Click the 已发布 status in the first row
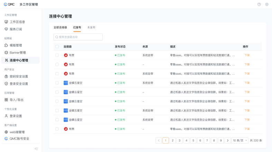Viewport: 272px width, 152px height. (120, 55)
